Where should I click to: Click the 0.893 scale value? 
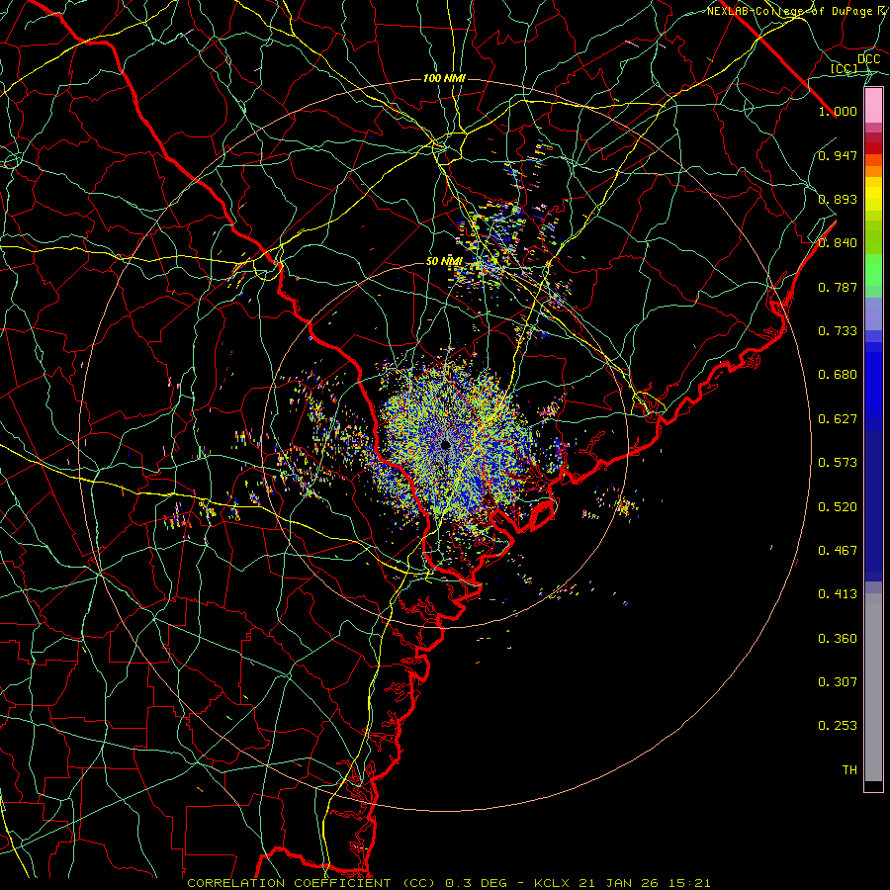[838, 199]
